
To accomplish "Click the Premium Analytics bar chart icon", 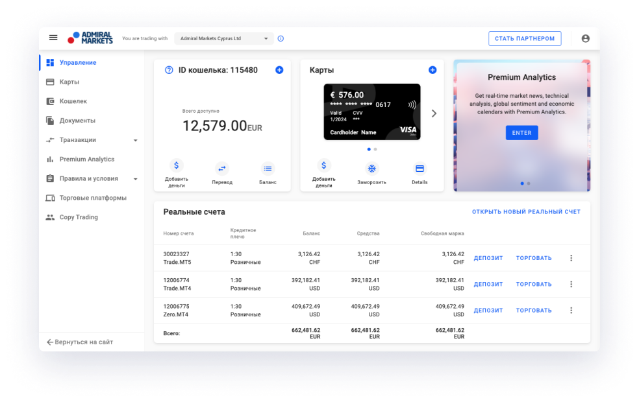I will click(x=50, y=159).
